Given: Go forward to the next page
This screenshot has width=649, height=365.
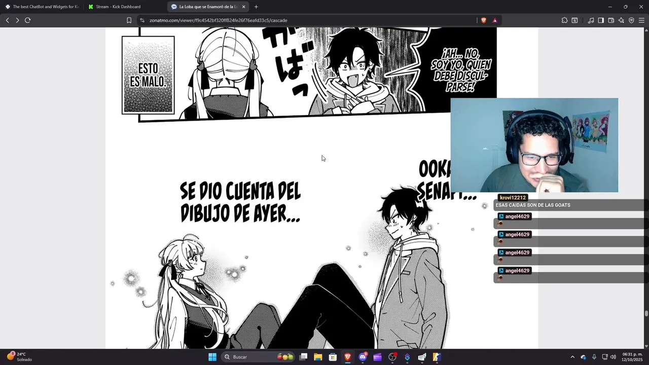Looking at the screenshot, I should click(17, 20).
